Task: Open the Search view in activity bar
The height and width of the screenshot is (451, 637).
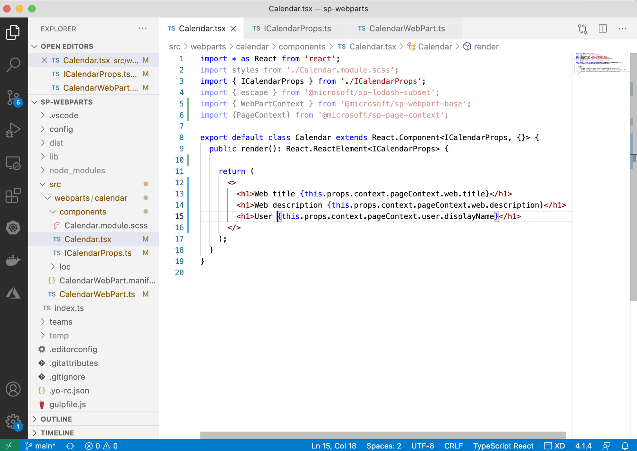Action: (13, 64)
